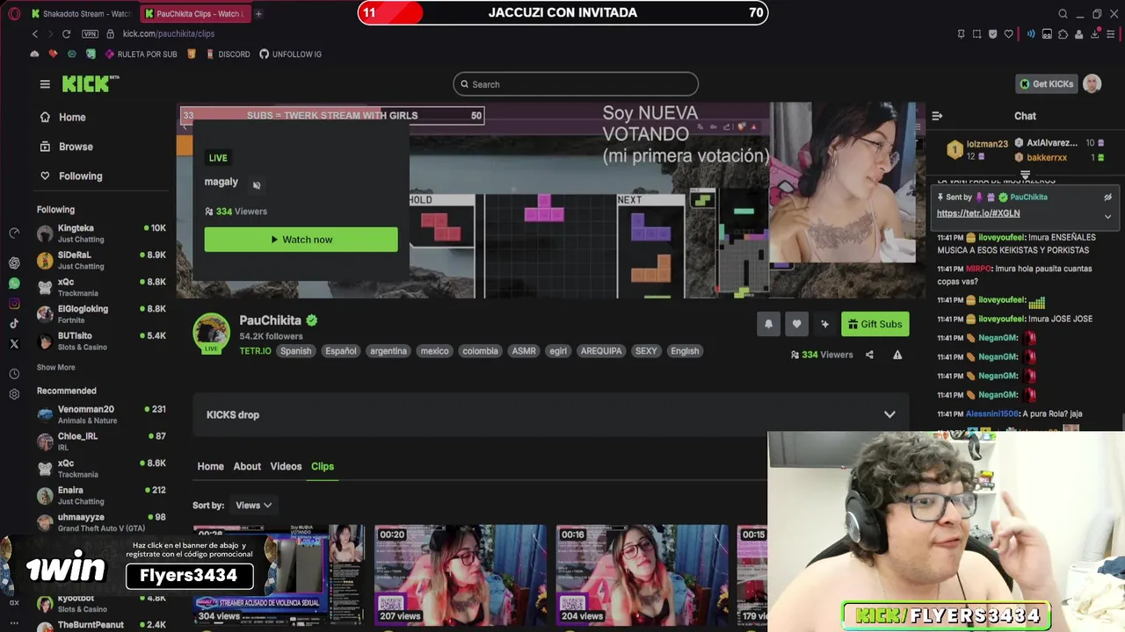Open the About tab of the channel
1125x632 pixels.
coord(247,466)
